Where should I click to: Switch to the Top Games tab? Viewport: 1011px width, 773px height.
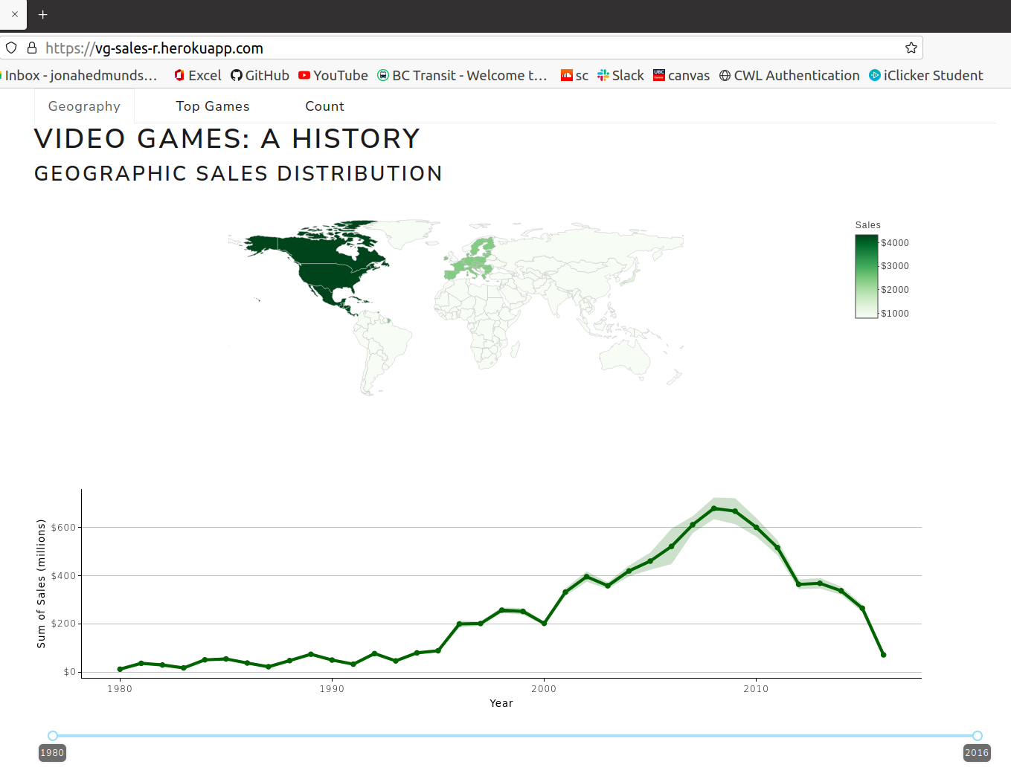tap(213, 106)
